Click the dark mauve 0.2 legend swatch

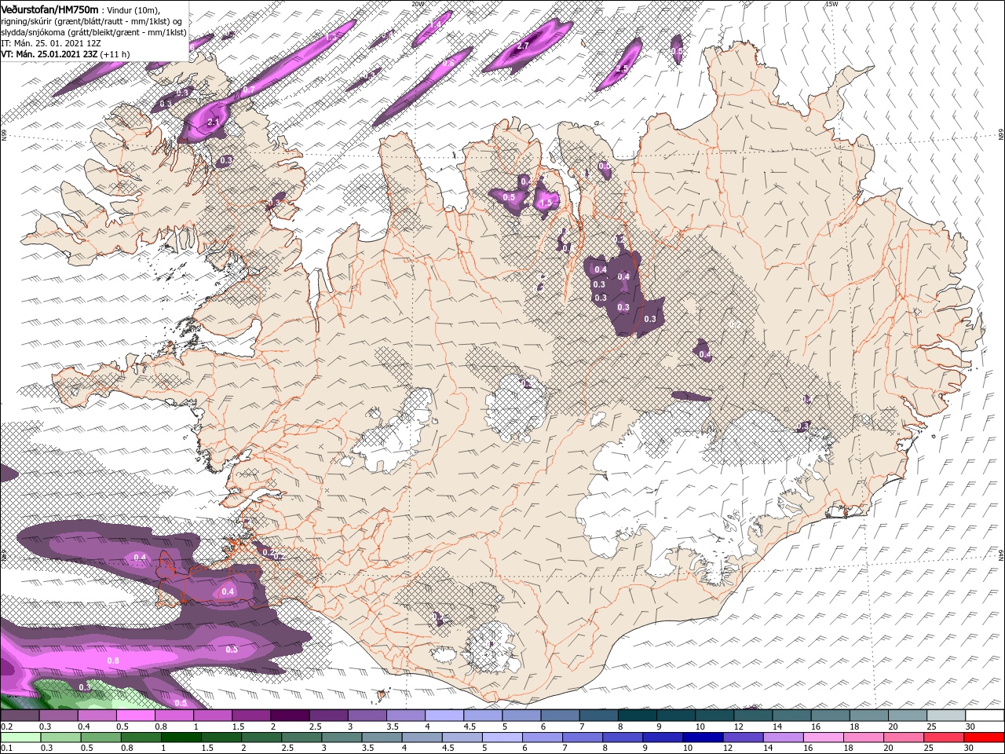(x=19, y=716)
